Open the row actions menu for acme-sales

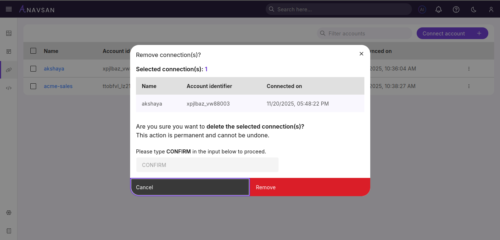coord(469,86)
